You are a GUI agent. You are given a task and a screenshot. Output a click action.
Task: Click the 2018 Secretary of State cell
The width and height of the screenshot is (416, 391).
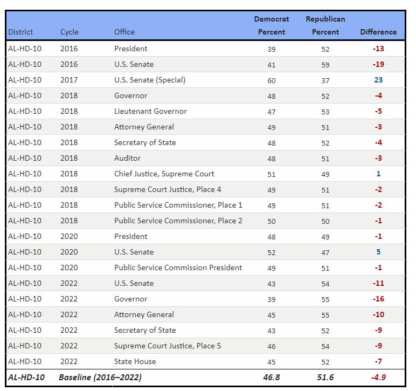tap(145, 142)
